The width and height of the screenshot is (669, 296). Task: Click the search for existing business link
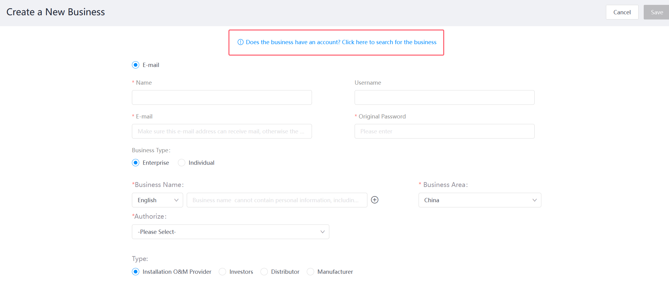tap(341, 42)
